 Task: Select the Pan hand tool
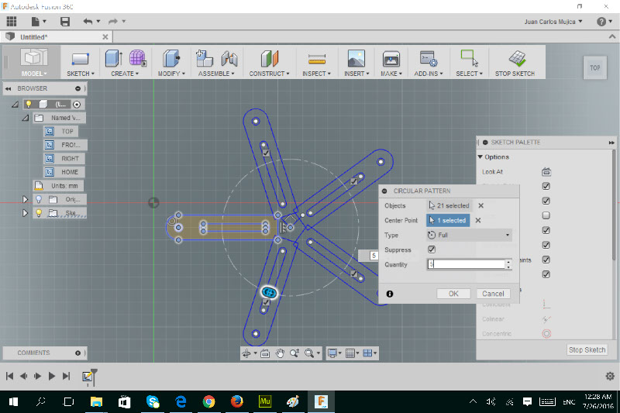[x=280, y=353]
